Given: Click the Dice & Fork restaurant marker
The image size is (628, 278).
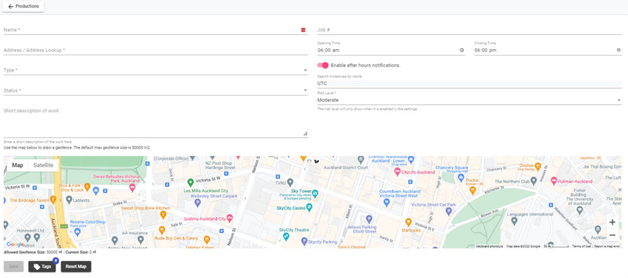Looking at the screenshot, I should pos(87,187).
